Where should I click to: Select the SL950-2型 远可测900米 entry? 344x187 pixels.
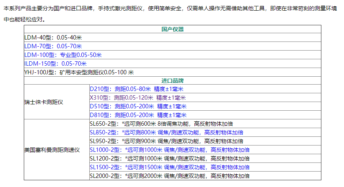(166, 141)
